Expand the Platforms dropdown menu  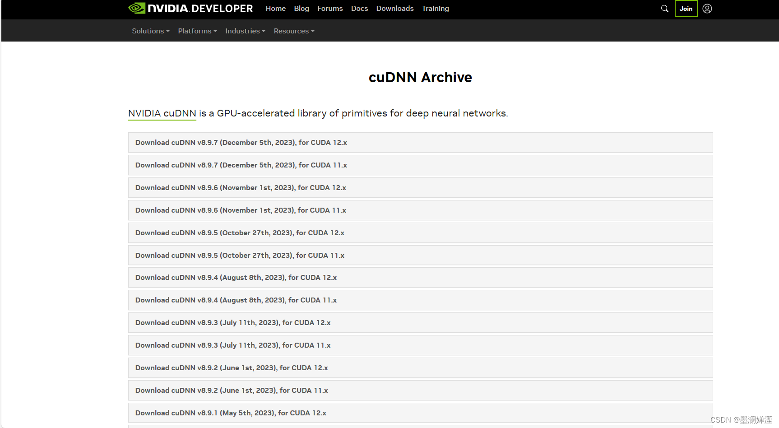pos(198,31)
